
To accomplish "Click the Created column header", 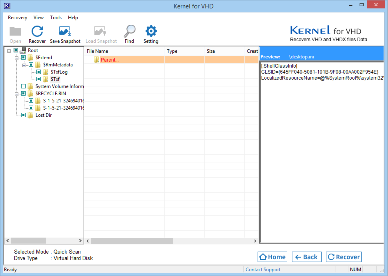I will coord(252,51).
